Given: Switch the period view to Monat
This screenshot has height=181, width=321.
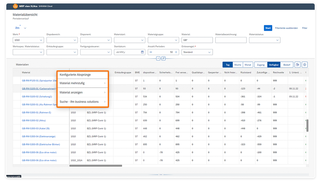Looking at the screenshot, I should pos(248,65).
